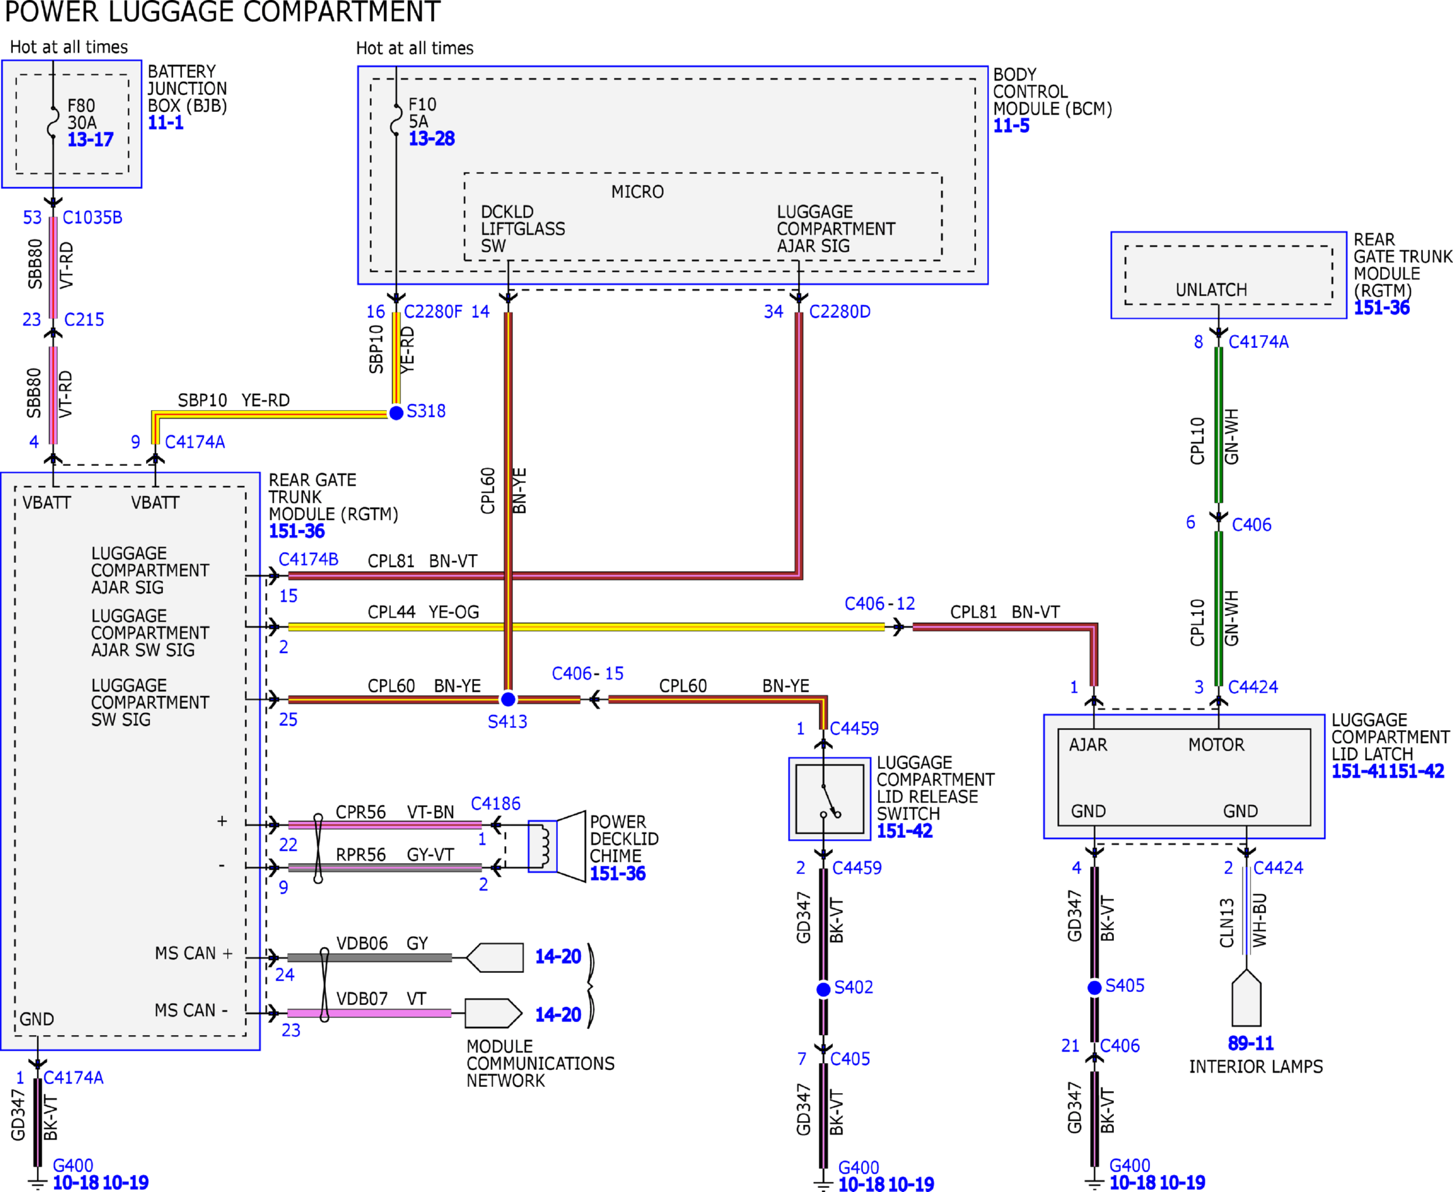Select connector label C2280F
The image size is (1453, 1192).
pos(433,312)
